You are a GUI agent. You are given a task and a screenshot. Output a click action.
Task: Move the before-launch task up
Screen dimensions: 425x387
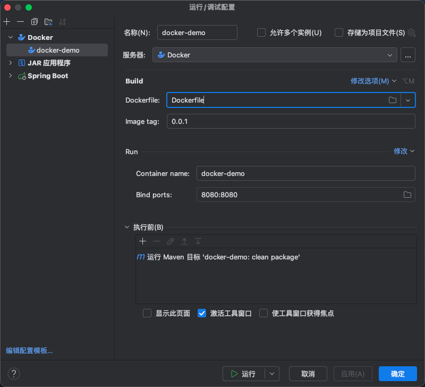(x=184, y=241)
